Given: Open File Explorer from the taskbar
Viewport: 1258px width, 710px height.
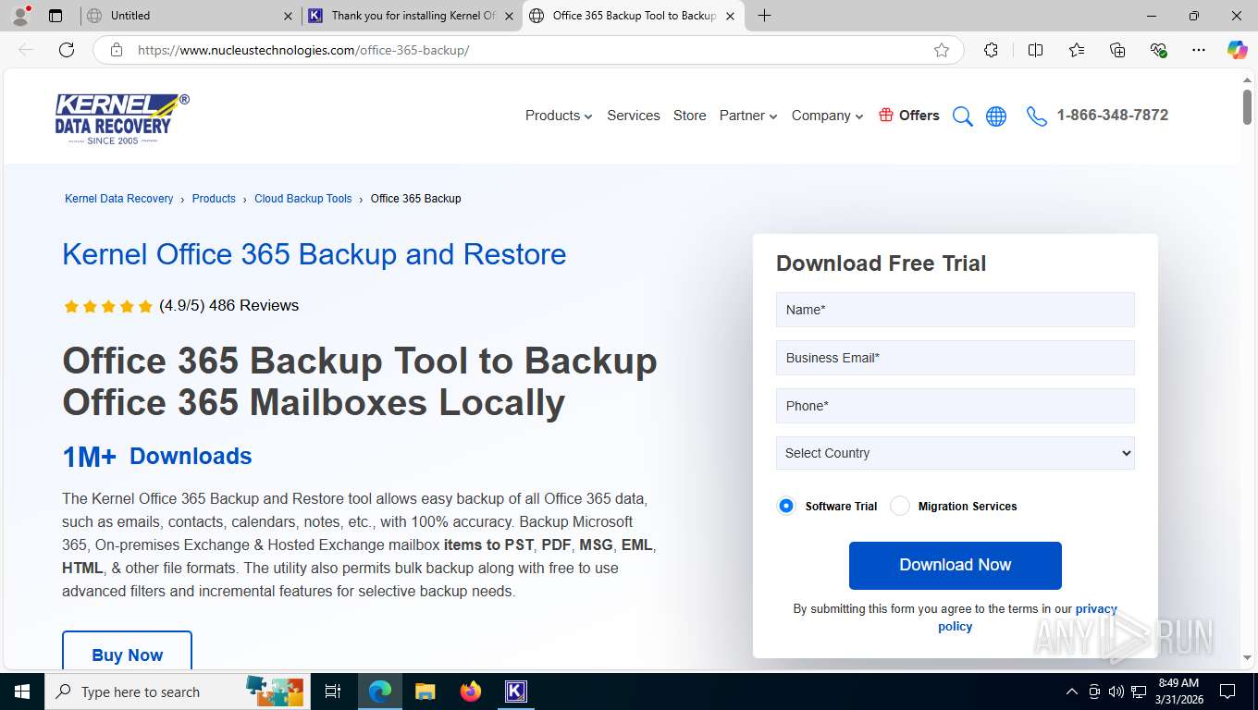Looking at the screenshot, I should coord(425,692).
